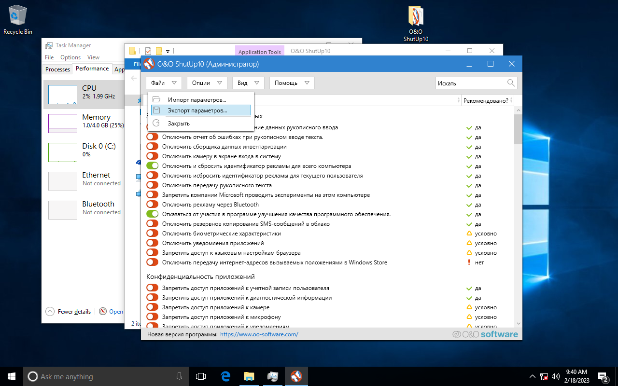Image resolution: width=618 pixels, height=386 pixels.
Task: Click the O&O ShutUp10 title bar logo icon
Action: [149, 64]
